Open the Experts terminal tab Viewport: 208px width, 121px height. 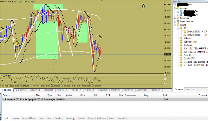tap(112, 118)
